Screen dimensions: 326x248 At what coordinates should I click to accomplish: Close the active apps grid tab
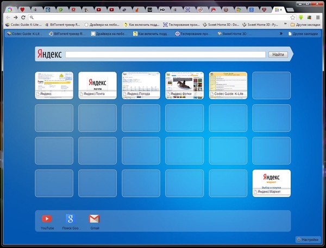click(281, 10)
